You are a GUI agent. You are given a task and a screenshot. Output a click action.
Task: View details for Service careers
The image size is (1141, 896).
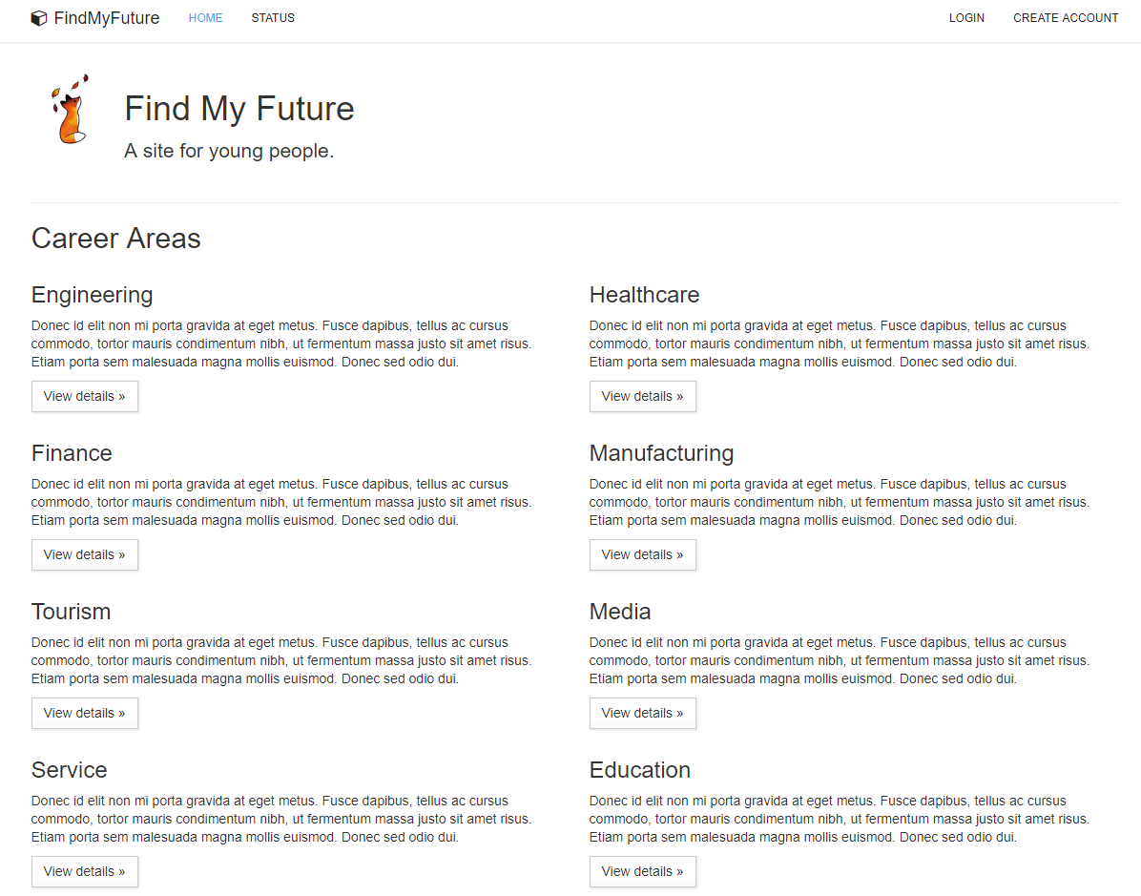click(84, 871)
